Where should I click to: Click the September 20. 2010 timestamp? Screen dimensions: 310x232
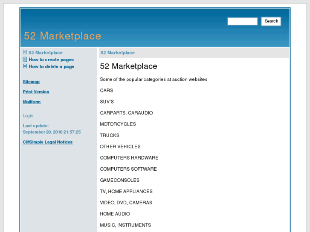point(52,132)
